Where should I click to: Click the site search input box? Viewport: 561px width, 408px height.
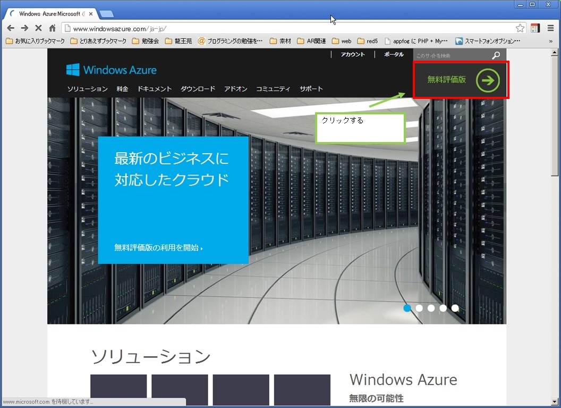(x=453, y=55)
